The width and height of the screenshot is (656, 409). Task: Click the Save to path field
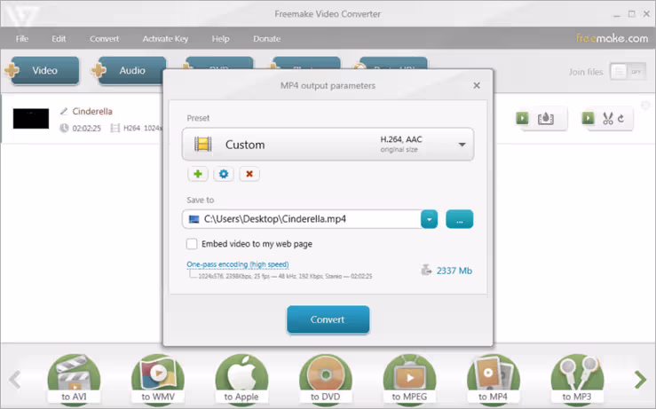point(302,219)
